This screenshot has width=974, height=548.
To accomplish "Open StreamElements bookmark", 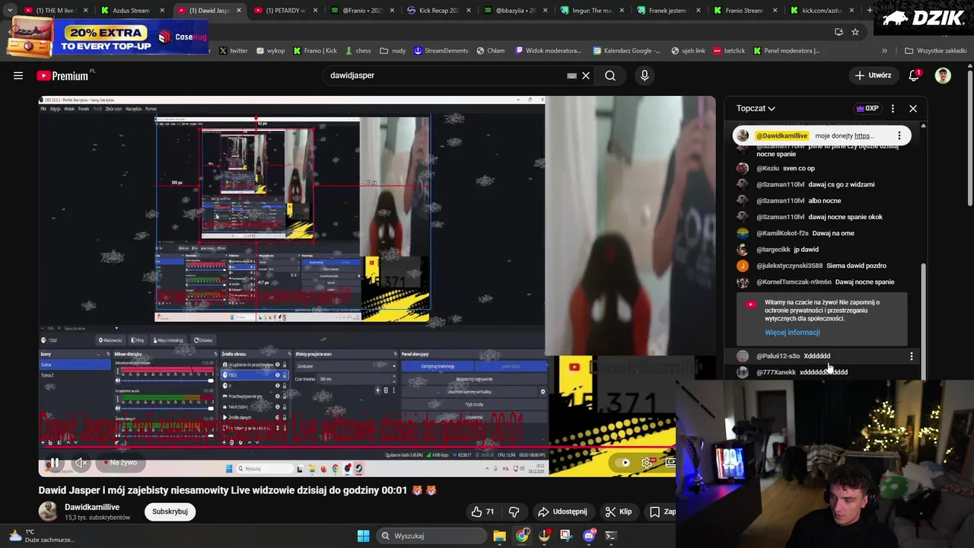I will (441, 51).
